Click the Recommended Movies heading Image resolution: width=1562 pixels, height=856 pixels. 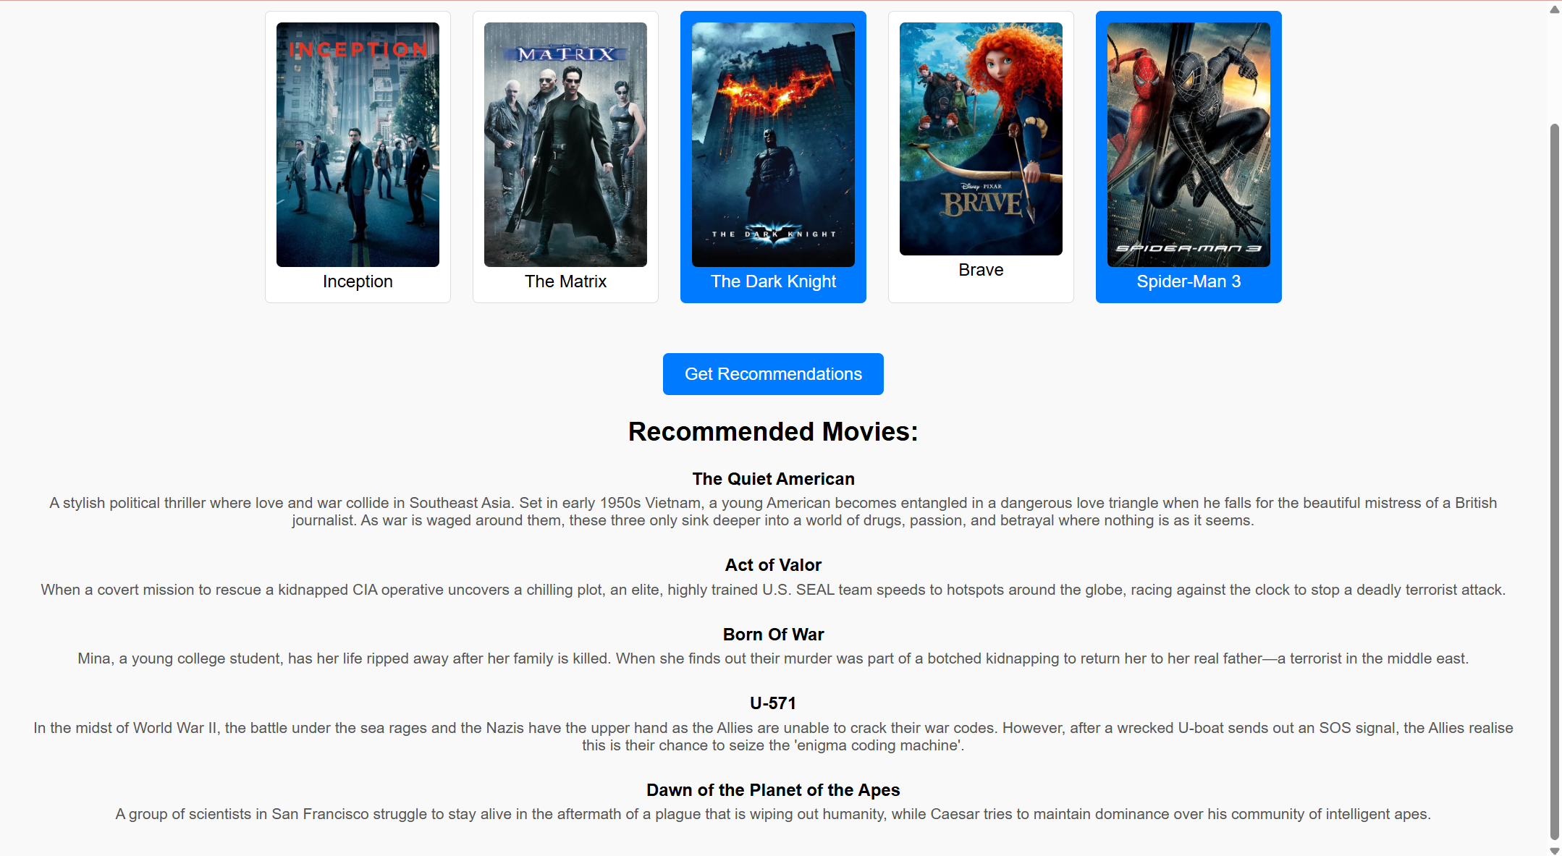pos(773,432)
